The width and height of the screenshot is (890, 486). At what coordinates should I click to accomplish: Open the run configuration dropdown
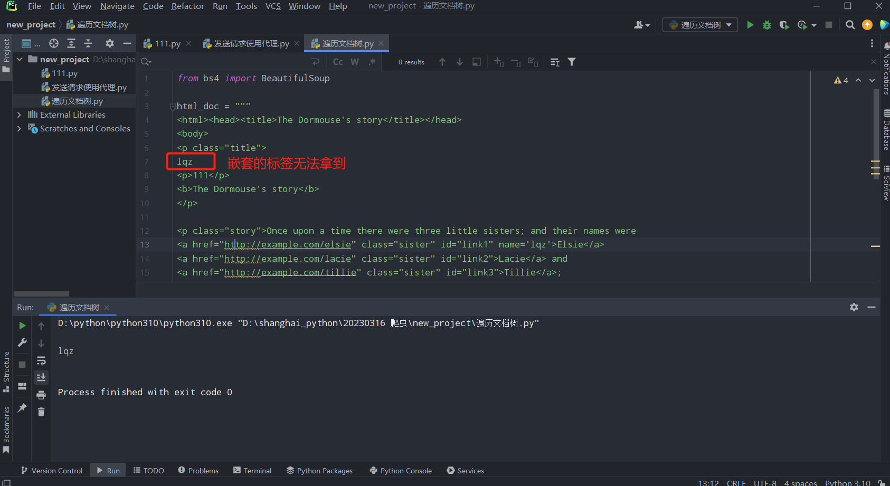(x=700, y=25)
